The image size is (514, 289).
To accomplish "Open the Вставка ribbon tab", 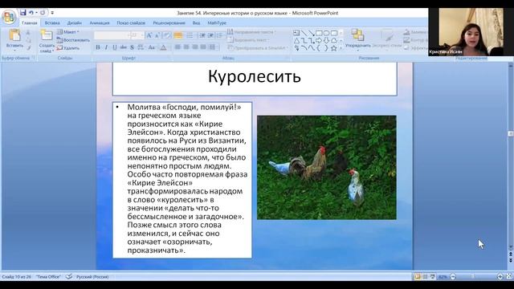I will point(52,23).
